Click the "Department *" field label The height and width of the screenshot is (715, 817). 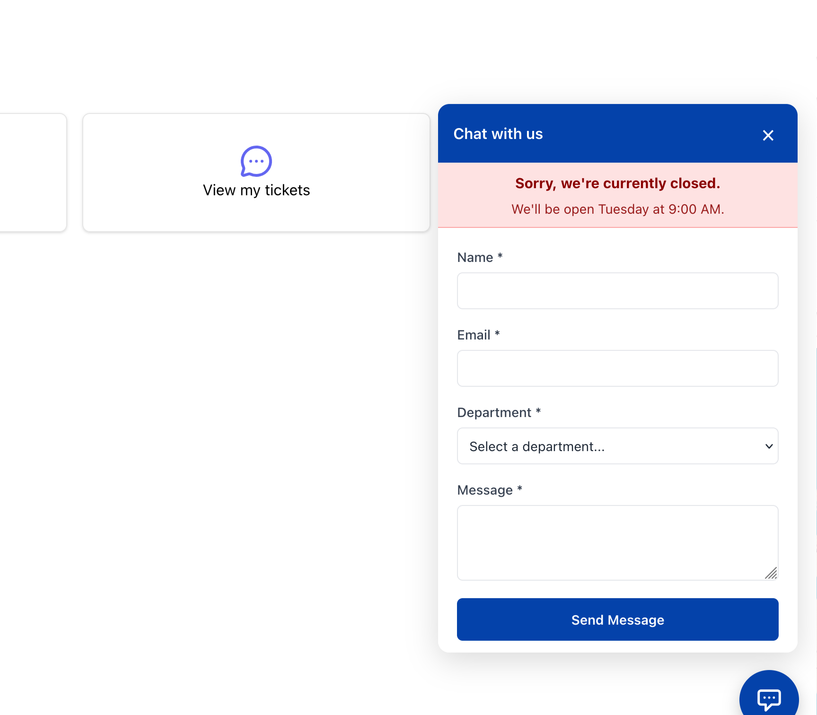click(499, 412)
